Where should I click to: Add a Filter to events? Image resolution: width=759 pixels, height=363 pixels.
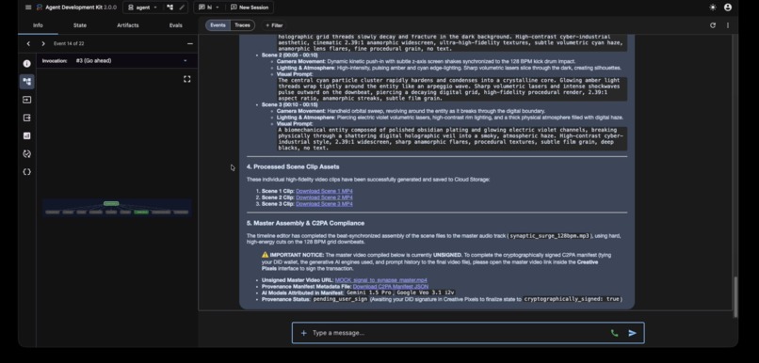pyautogui.click(x=274, y=25)
